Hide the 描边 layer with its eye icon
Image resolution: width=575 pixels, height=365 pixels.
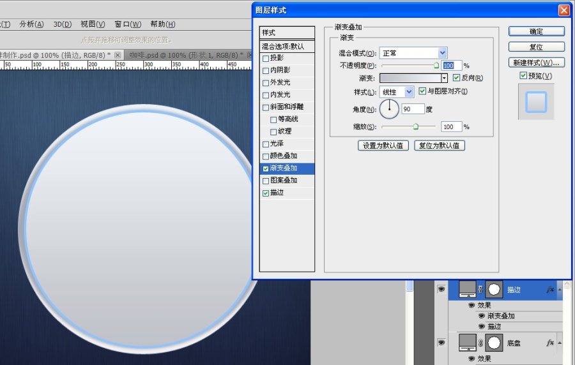click(x=441, y=289)
